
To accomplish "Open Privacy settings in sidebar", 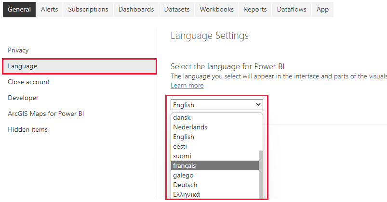I will point(18,50).
